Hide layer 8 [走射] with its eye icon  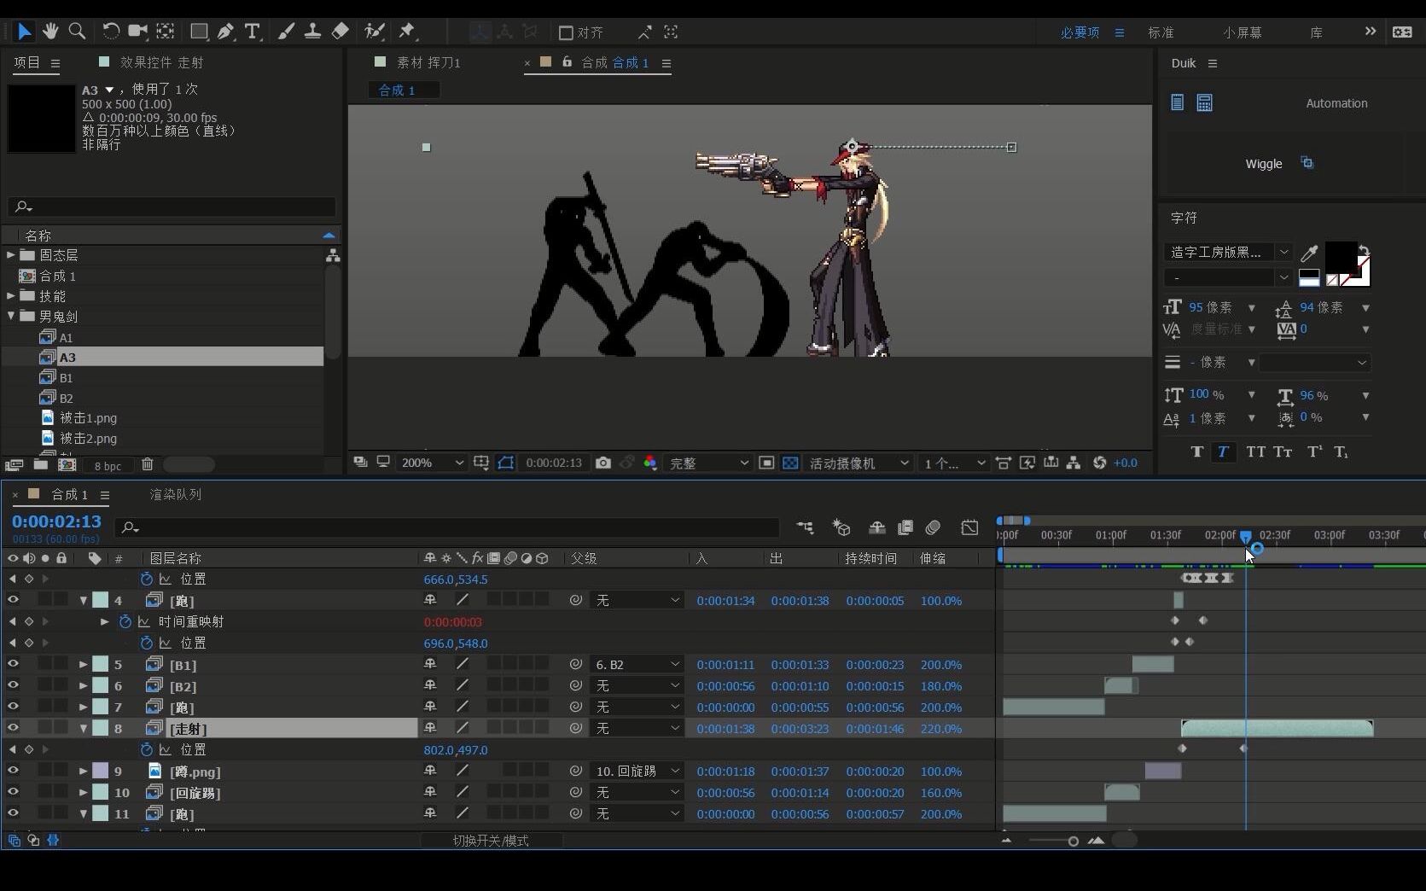click(x=13, y=728)
